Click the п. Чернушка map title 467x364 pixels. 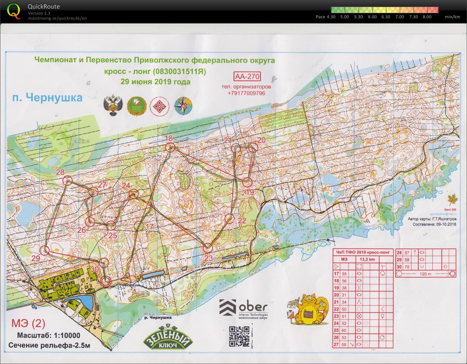coord(47,97)
